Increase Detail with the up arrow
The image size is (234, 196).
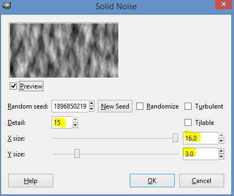pyautogui.click(x=75, y=119)
